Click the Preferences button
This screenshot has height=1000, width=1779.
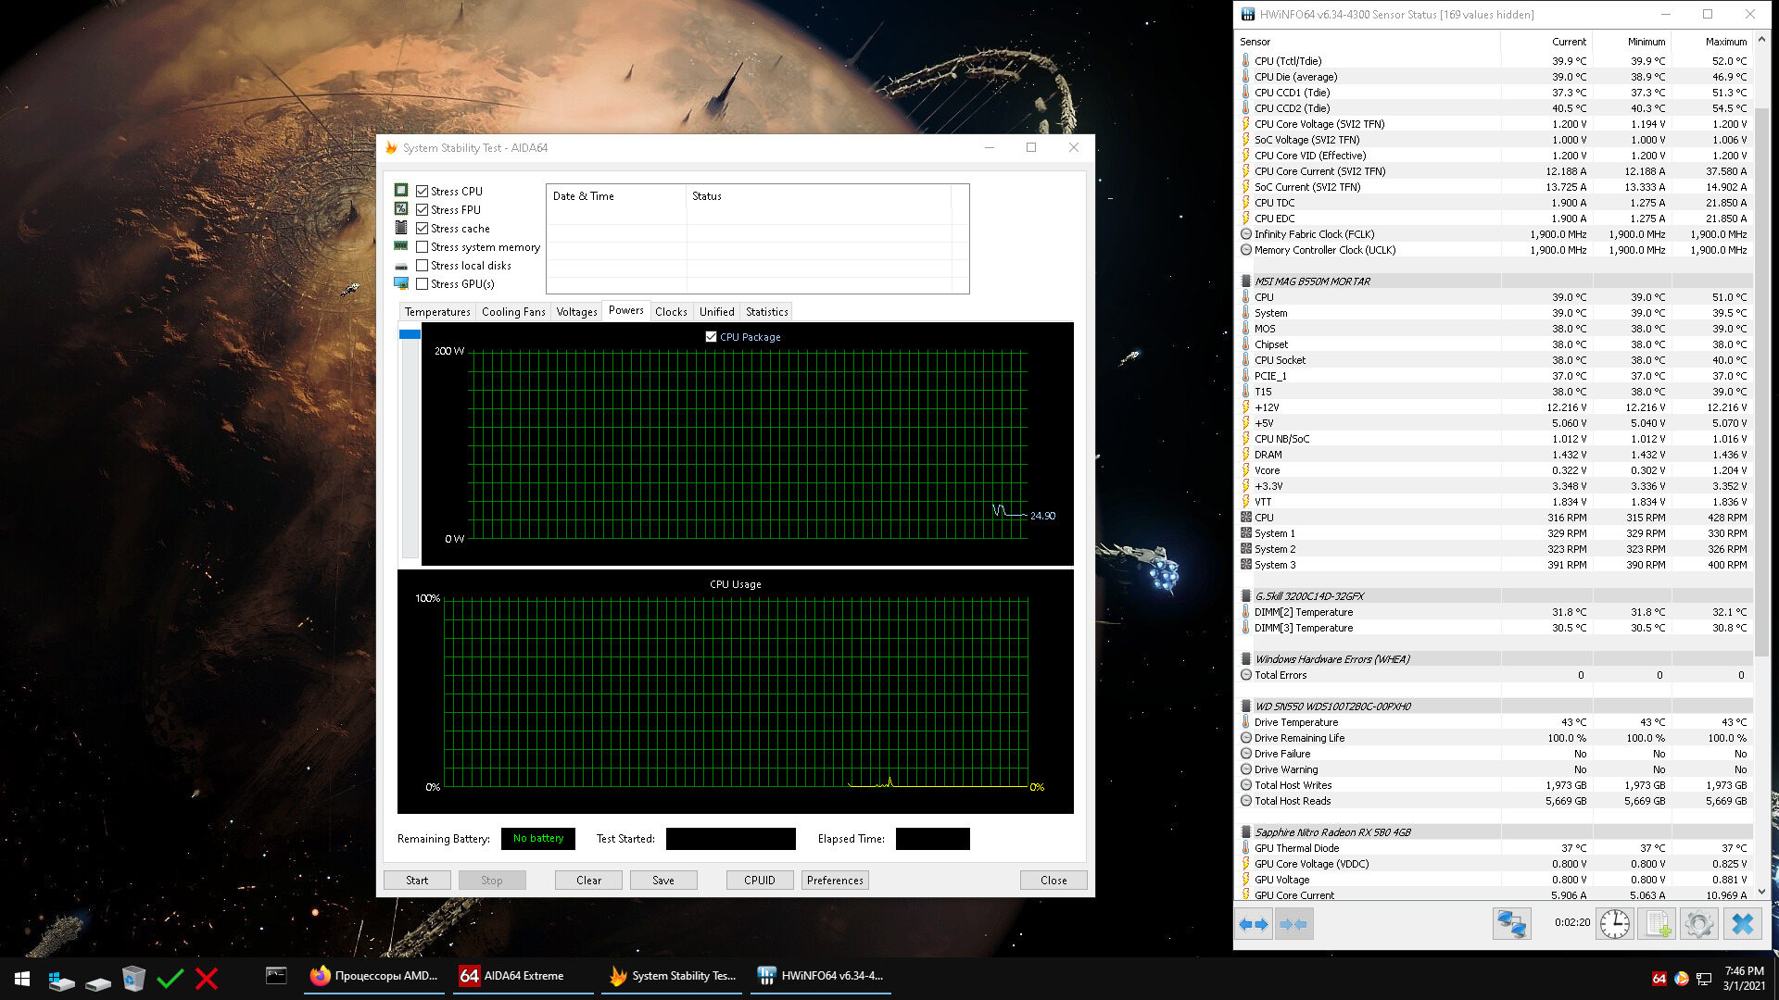click(835, 881)
